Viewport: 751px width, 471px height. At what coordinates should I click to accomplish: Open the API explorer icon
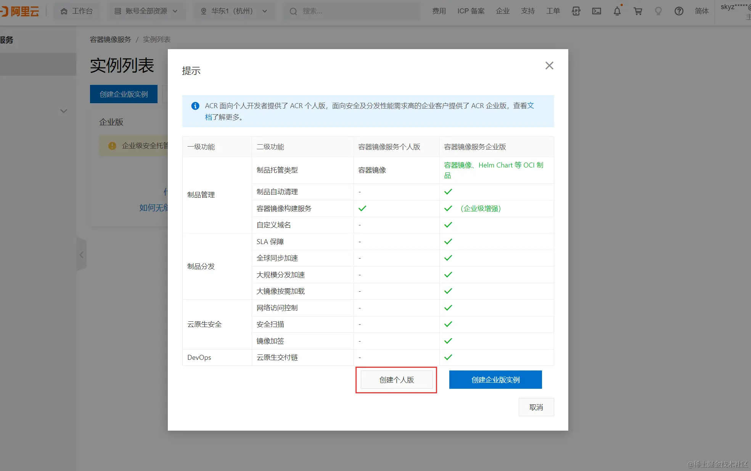click(576, 11)
